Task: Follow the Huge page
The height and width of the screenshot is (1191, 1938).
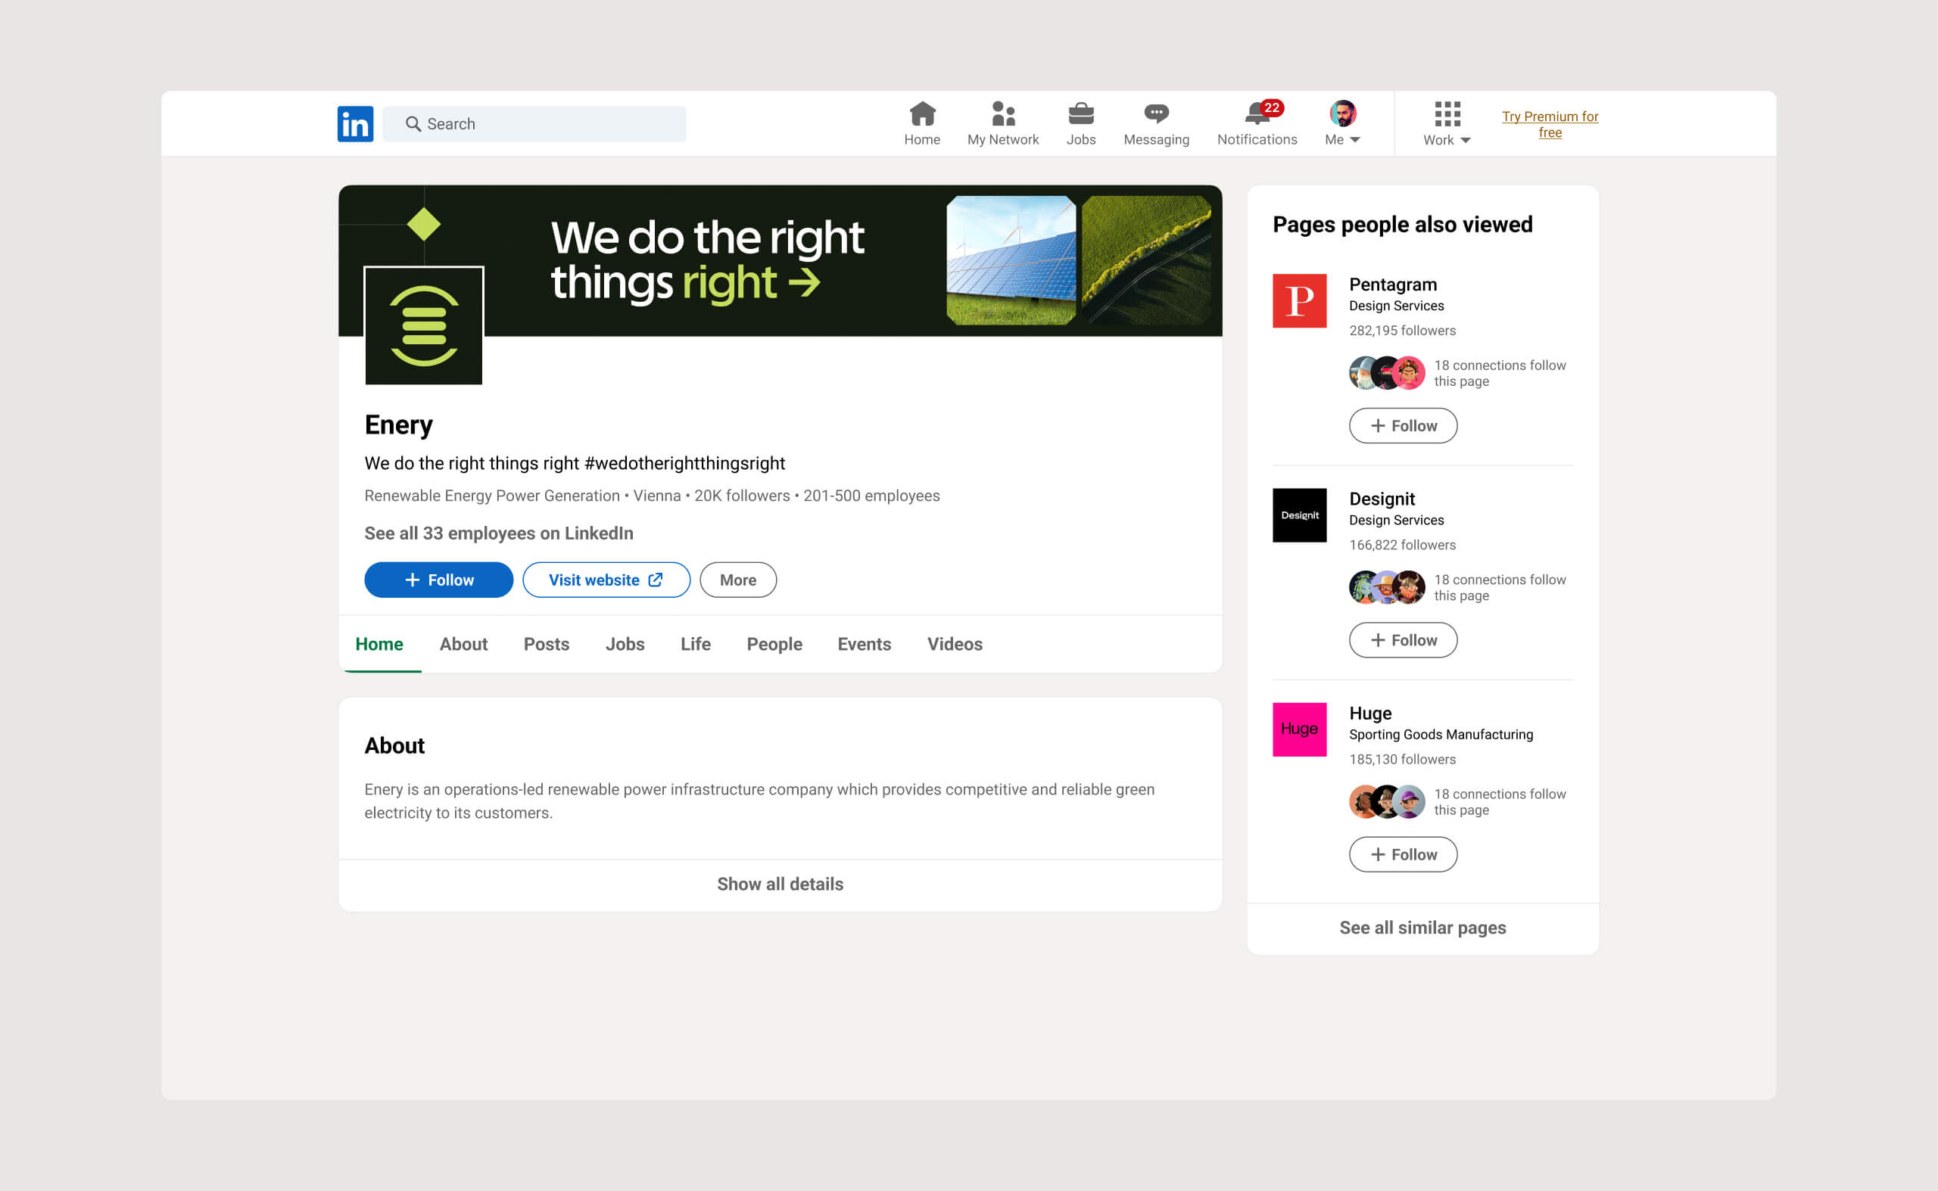Action: (x=1404, y=854)
